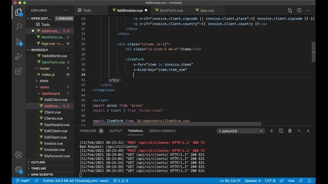Viewport: 328px width, 184px height.
Task: Open Todo in open editors list
Action: (46, 25)
